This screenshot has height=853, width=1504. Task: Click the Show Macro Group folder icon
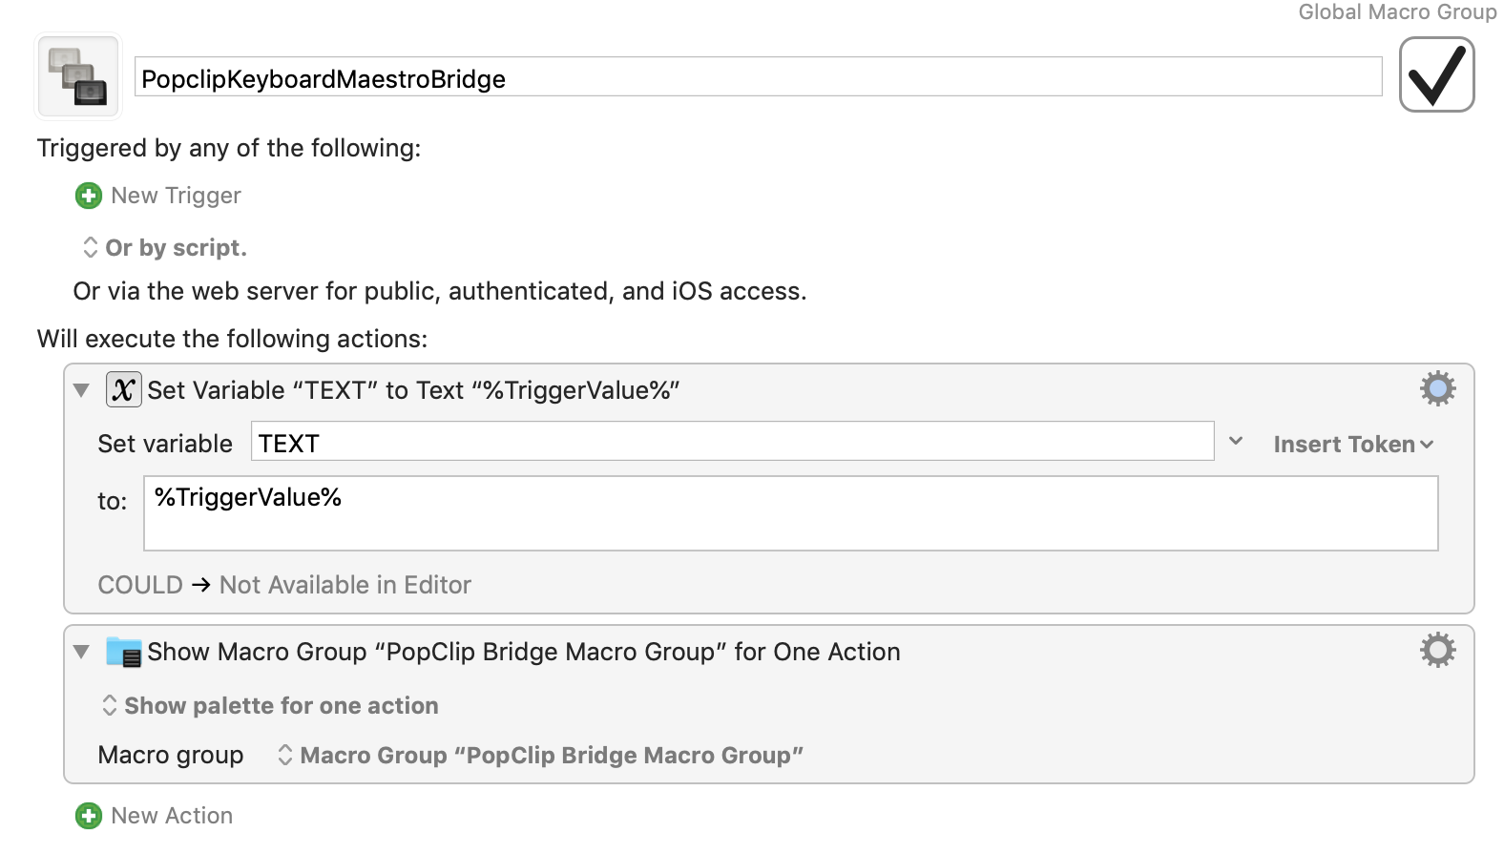123,652
